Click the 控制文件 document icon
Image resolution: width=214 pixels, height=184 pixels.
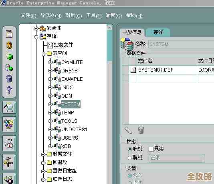(50, 45)
